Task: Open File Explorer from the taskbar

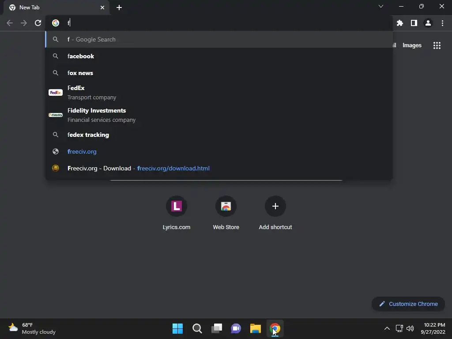Action: point(256,328)
